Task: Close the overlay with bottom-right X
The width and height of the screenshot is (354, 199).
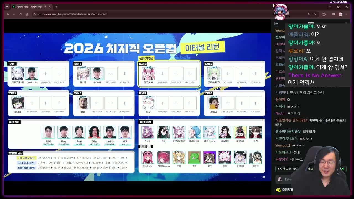Action: (x=264, y=177)
